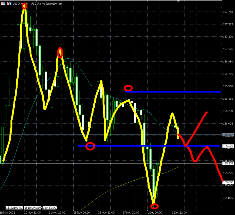Image resolution: width=235 pixels, height=215 pixels.
Task: Select the red ellipse on the second peak
Action: click(x=60, y=53)
